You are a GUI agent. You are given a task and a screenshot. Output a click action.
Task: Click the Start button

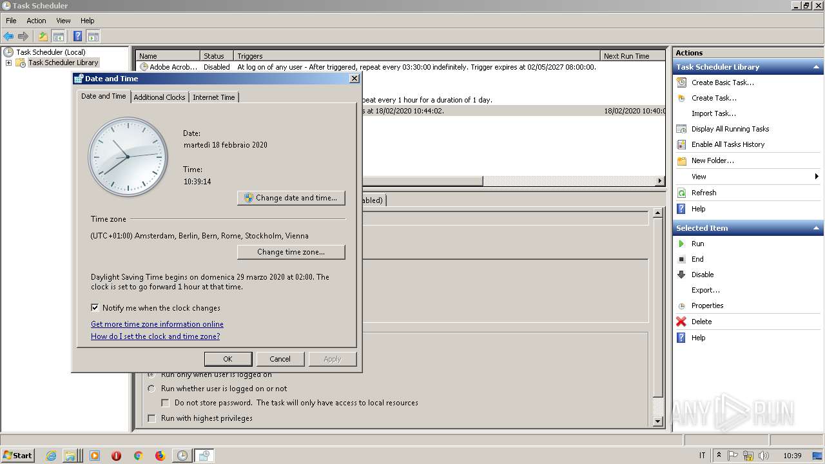point(18,456)
